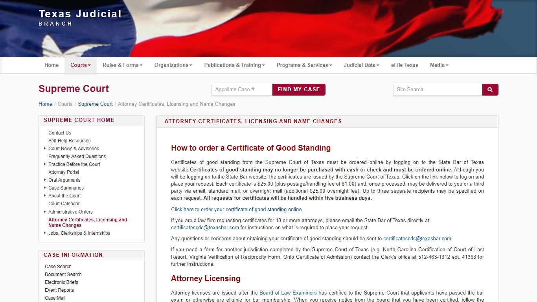Expand Rules & Forms menu
The height and width of the screenshot is (302, 537).
pos(123,65)
